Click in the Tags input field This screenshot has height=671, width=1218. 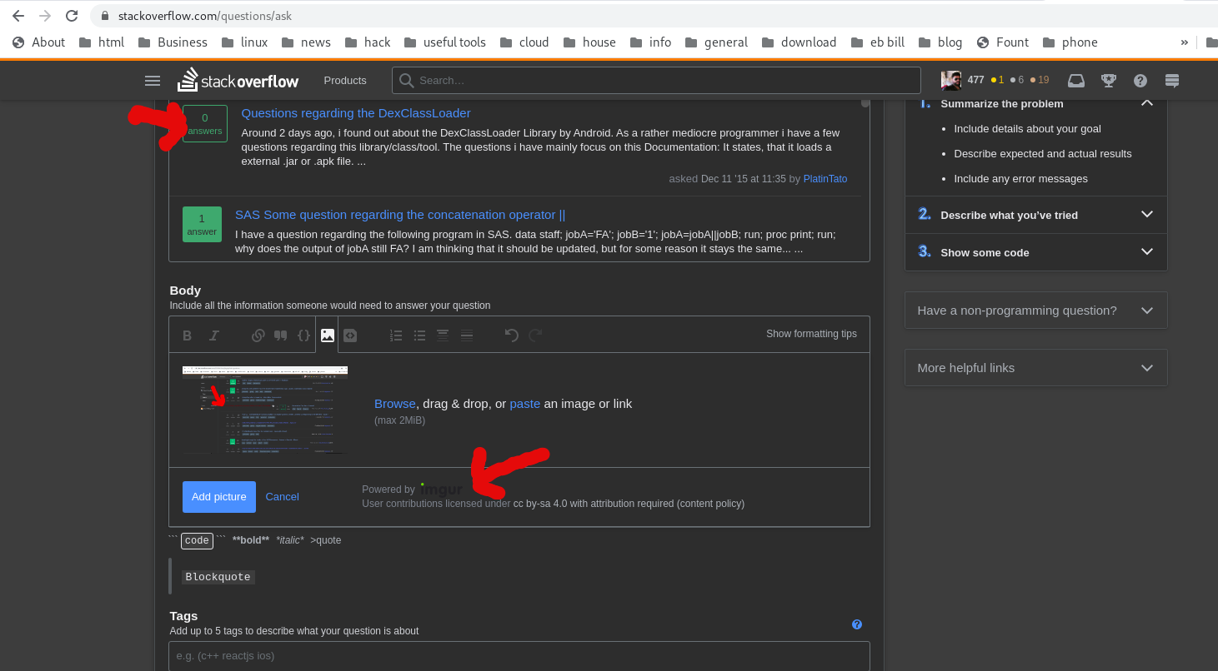tap(519, 656)
